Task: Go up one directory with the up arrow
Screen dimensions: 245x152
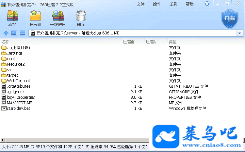Action: [x=6, y=33]
